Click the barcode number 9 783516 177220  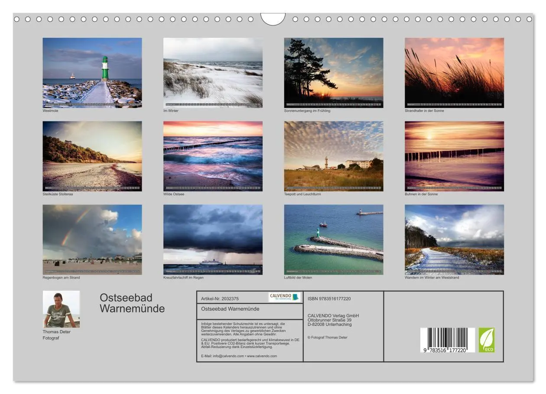[x=445, y=350]
